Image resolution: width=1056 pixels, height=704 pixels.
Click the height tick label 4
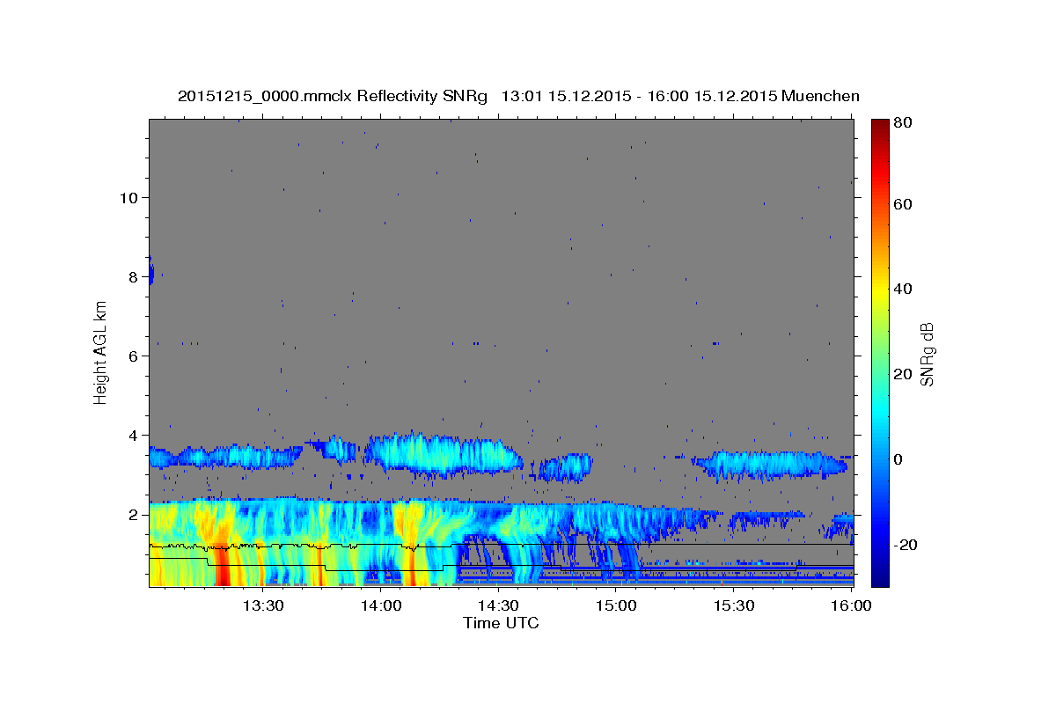pyautogui.click(x=131, y=435)
